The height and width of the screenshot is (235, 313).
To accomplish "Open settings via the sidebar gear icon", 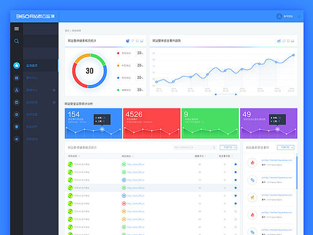I will pyautogui.click(x=17, y=114).
